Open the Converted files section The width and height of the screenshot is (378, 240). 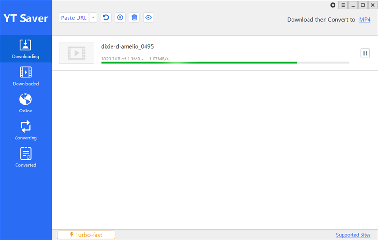(x=26, y=158)
